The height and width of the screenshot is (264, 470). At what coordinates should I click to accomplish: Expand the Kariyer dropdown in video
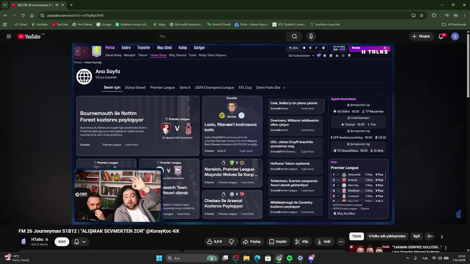(201, 48)
